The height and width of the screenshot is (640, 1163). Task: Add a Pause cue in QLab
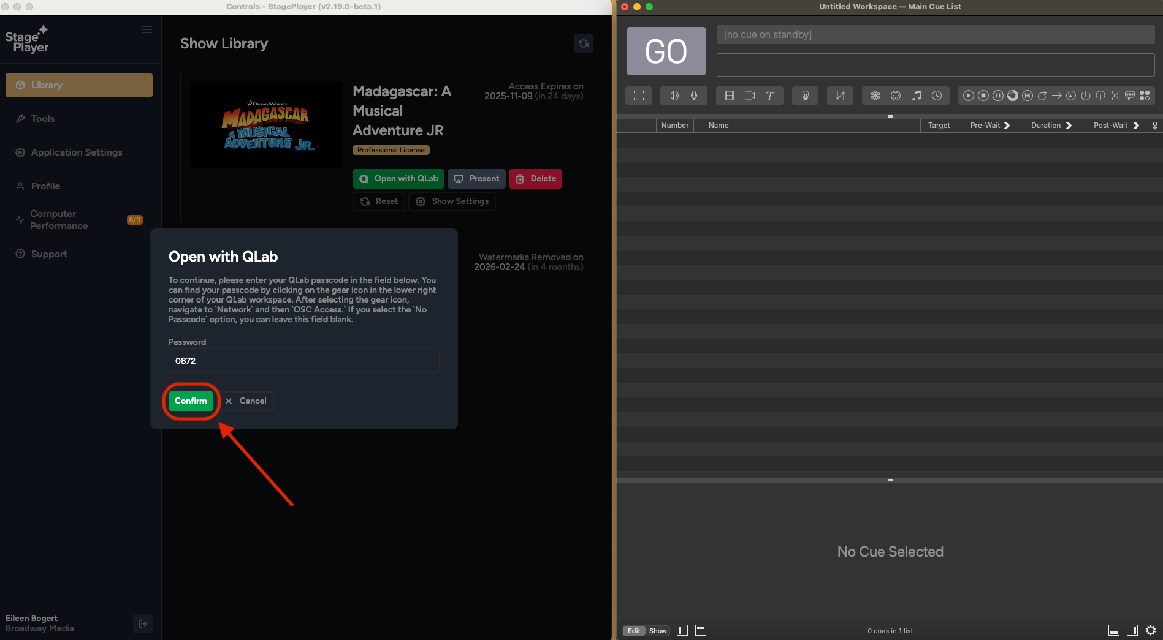tap(998, 96)
